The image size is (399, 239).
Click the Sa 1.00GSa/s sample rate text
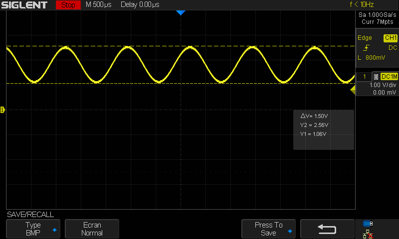[378, 15]
